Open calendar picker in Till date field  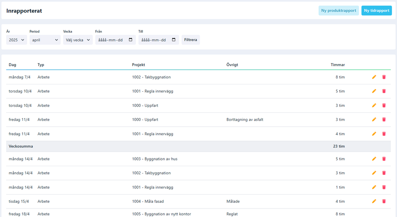pos(174,40)
